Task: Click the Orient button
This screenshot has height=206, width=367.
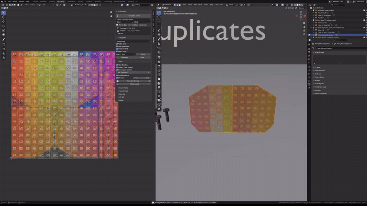Action: (142, 57)
